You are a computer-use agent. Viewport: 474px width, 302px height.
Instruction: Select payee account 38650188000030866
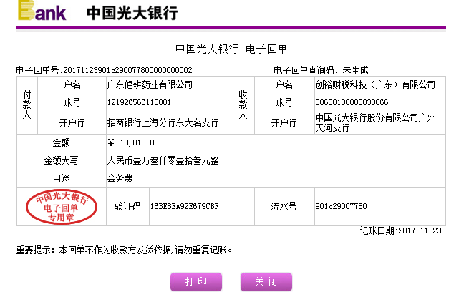click(352, 102)
